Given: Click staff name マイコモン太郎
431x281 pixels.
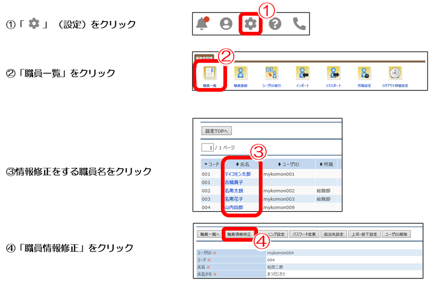Looking at the screenshot, I should [237, 174].
